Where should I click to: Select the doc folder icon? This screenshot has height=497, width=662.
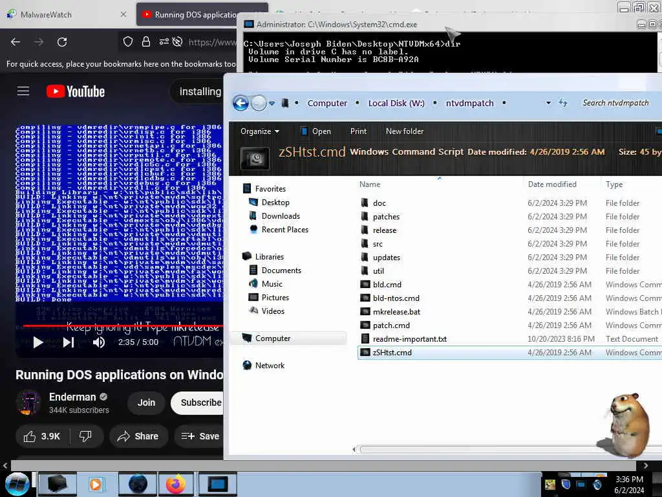tap(365, 203)
